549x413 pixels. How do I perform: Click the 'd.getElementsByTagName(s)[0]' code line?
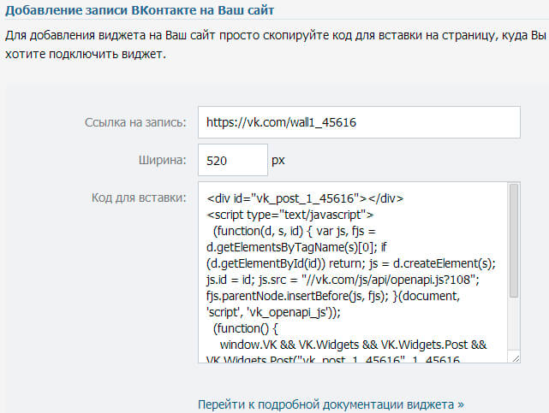click(x=325, y=247)
